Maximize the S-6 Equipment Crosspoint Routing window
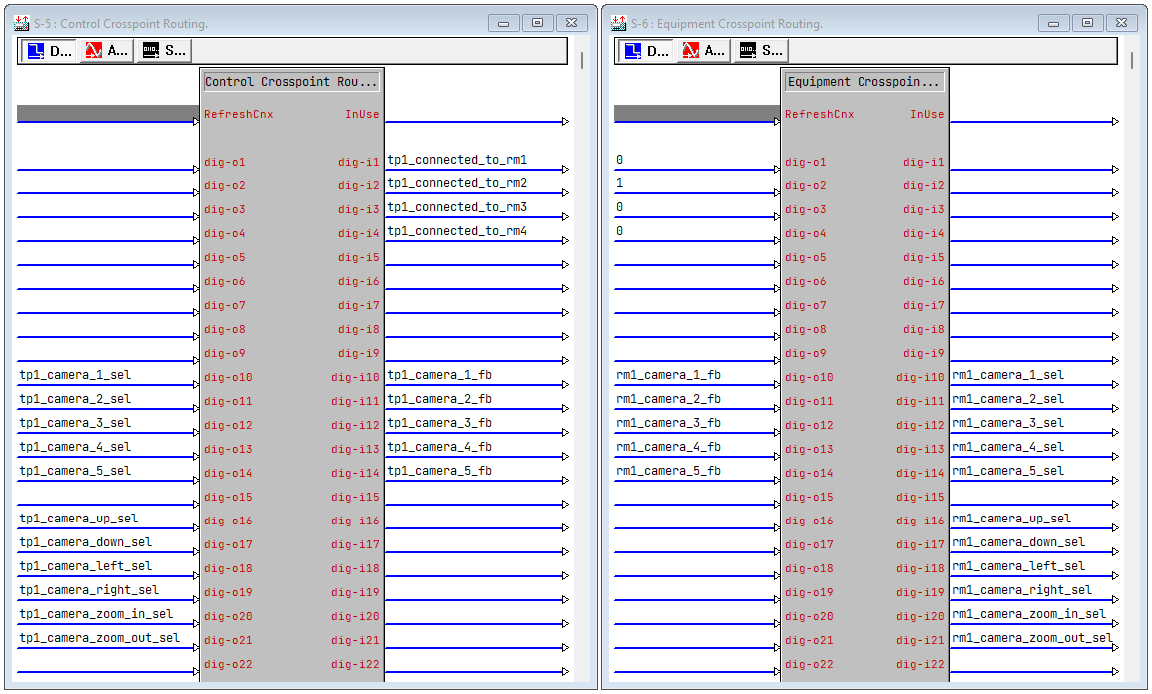Viewport: 1152px width, 694px height. point(1087,23)
